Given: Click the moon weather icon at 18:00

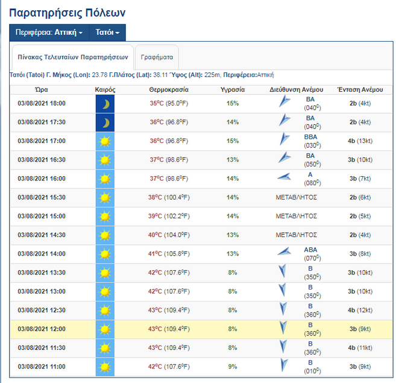Looking at the screenshot, I should click(105, 103).
